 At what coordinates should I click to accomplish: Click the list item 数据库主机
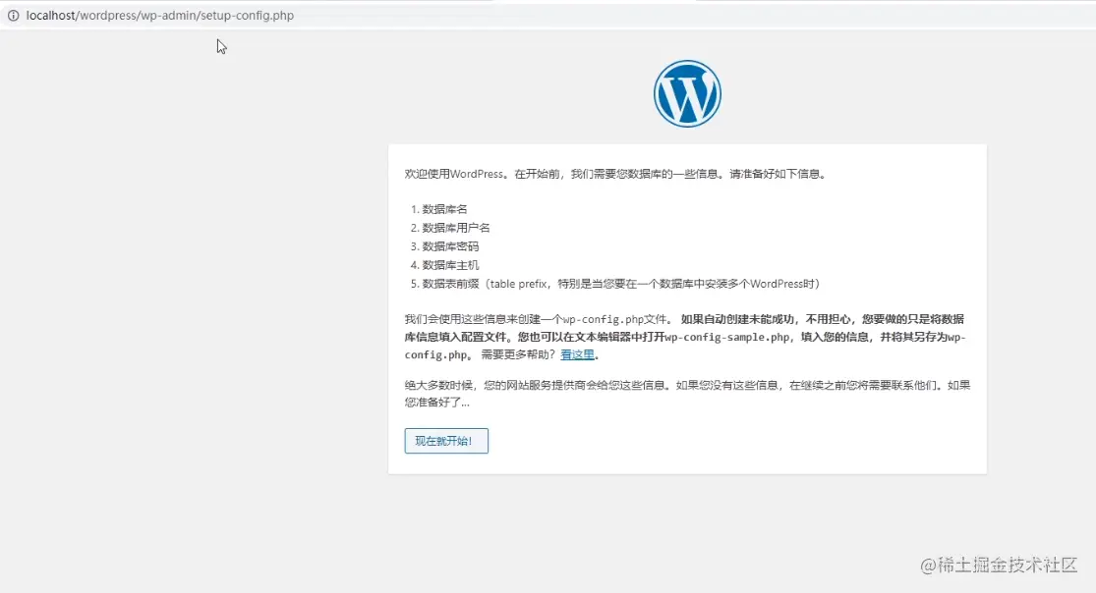(450, 265)
